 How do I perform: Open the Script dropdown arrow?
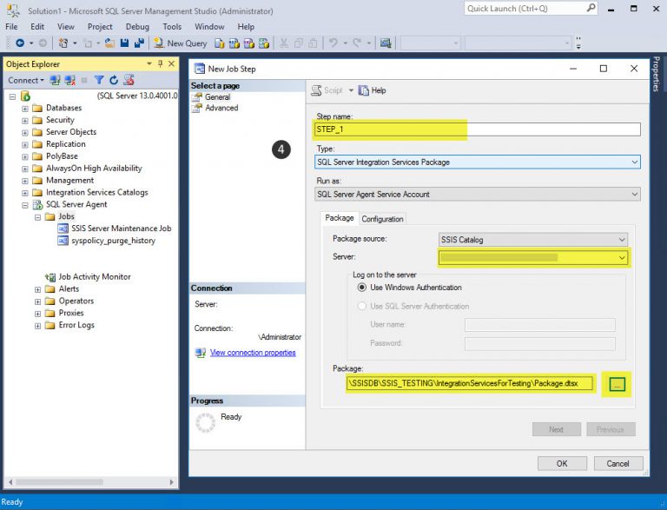click(351, 90)
